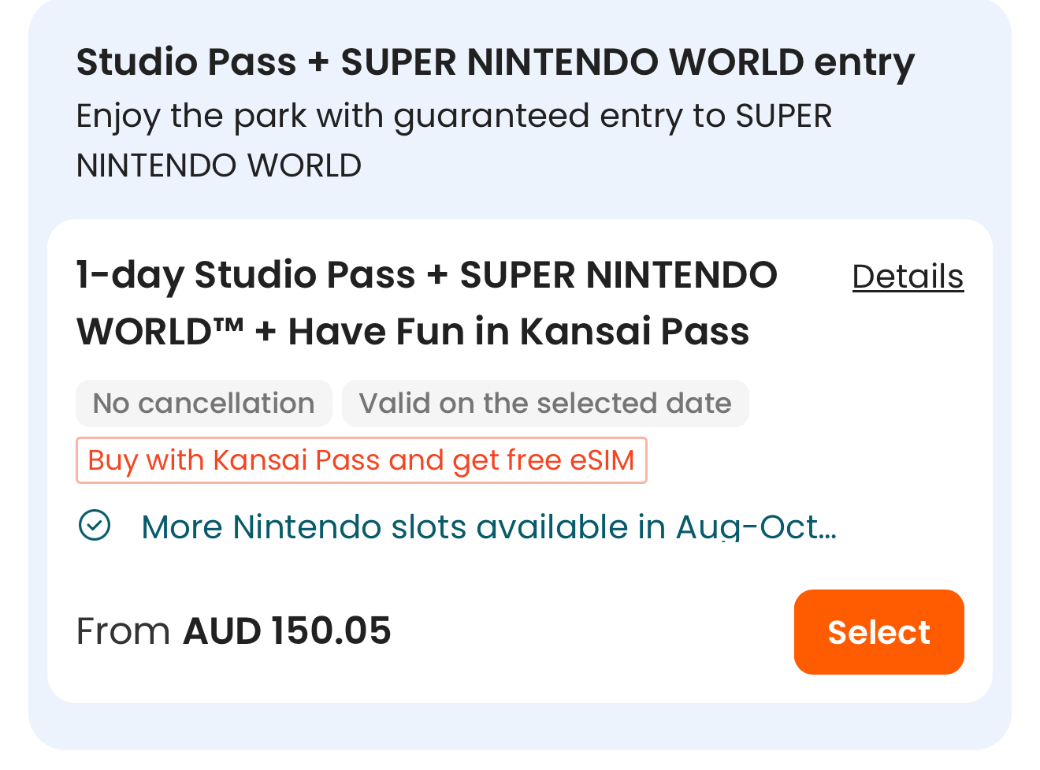Screen dimensions: 1040x770
Task: Select the No cancellation tag
Action: pyautogui.click(x=203, y=403)
